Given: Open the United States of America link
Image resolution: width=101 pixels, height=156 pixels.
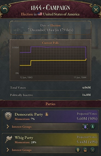Looking at the screenshot, I should click(x=61, y=14).
